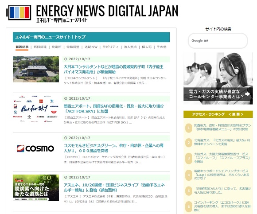
Task: Open the 脱炭素へ向けた新たな道筋とは thumbnail
Action: click(36, 188)
